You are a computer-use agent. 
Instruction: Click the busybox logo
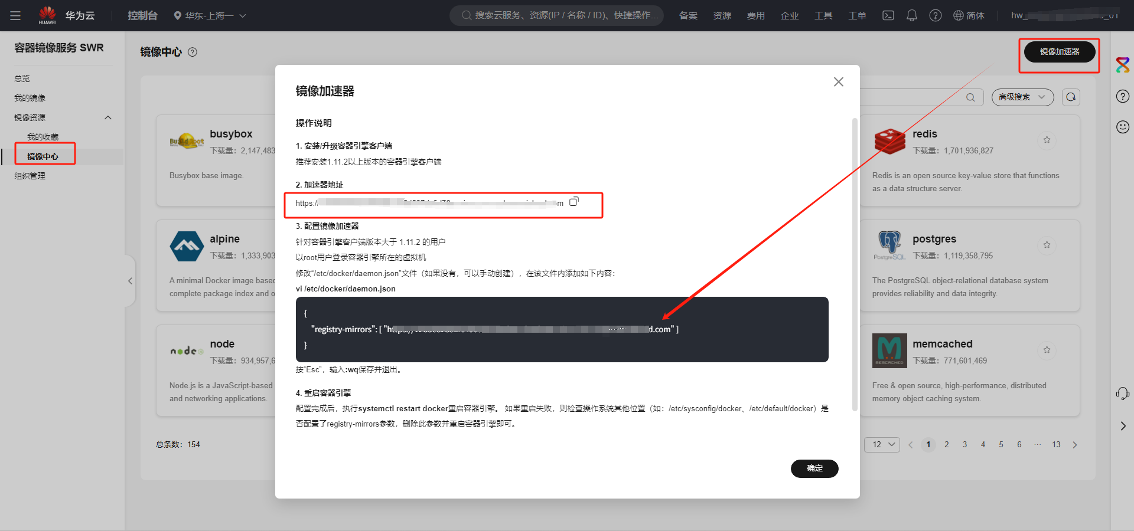(187, 142)
